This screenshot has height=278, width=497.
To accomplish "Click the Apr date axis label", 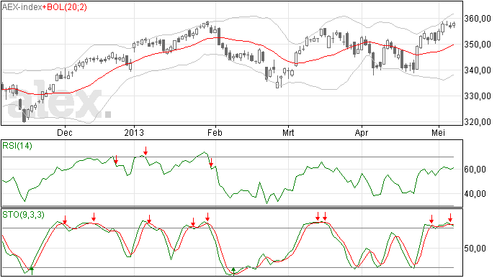I will (362, 132).
